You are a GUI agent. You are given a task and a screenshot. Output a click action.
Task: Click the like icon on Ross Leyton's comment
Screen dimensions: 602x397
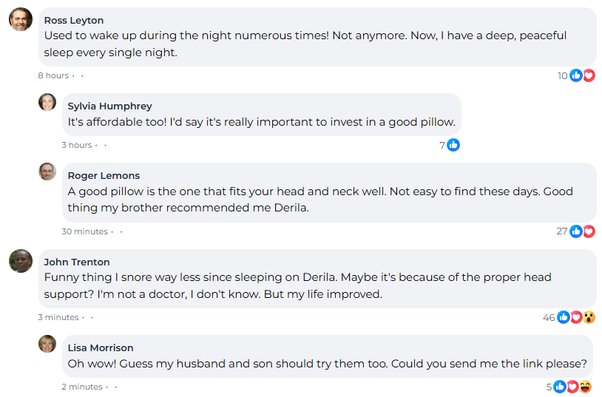pos(576,75)
